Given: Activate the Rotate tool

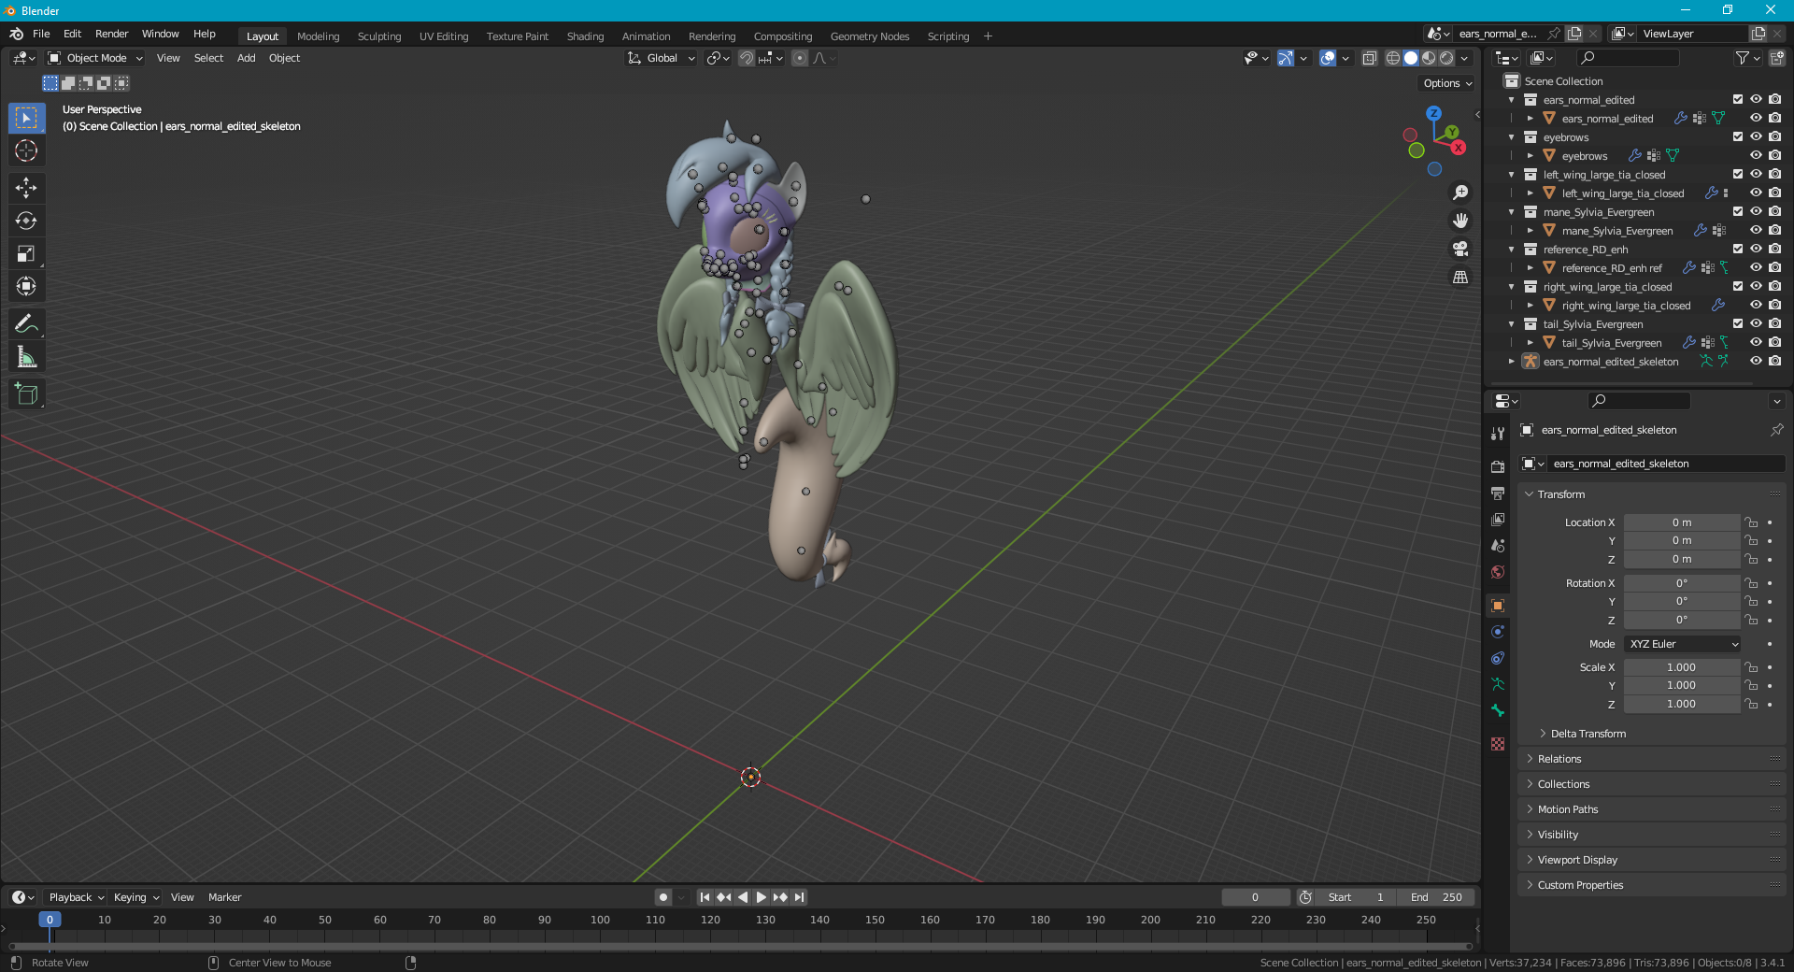Looking at the screenshot, I should pos(26,221).
